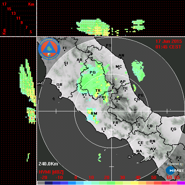Click the RM city label on map
The width and height of the screenshot is (185, 185).
94,113
